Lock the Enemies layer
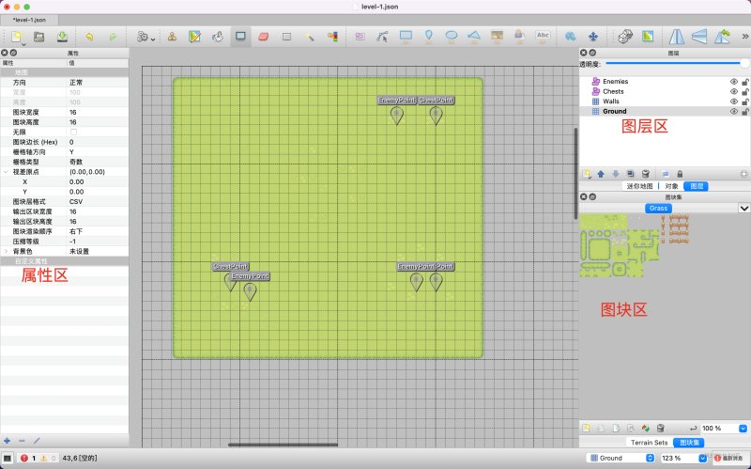This screenshot has height=469, width=751. pyautogui.click(x=745, y=82)
